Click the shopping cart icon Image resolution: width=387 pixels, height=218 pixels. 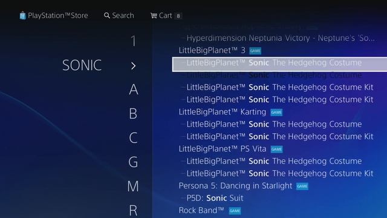(154, 16)
